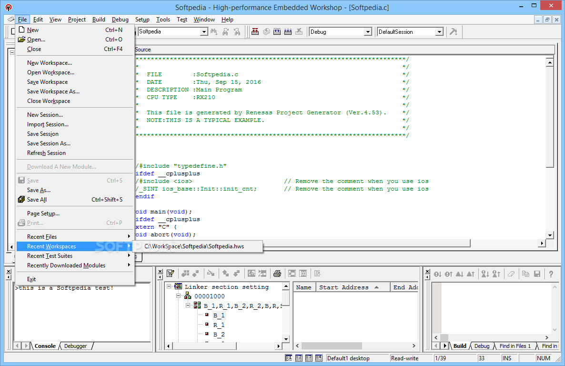Click the red build icon in toolbar

pyautogui.click(x=255, y=32)
